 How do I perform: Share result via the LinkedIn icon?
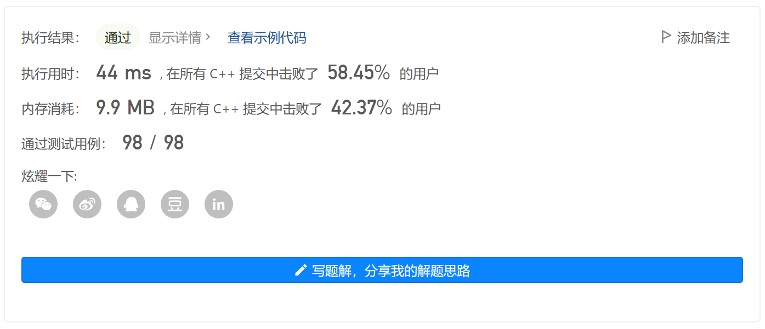(x=219, y=204)
